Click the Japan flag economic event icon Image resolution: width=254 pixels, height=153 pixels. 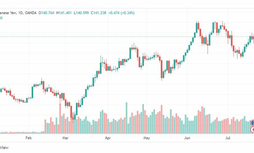253,130
